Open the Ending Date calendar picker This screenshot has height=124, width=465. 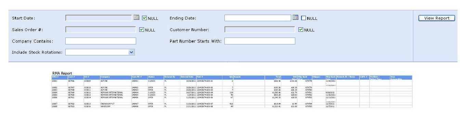pyautogui.click(x=296, y=18)
